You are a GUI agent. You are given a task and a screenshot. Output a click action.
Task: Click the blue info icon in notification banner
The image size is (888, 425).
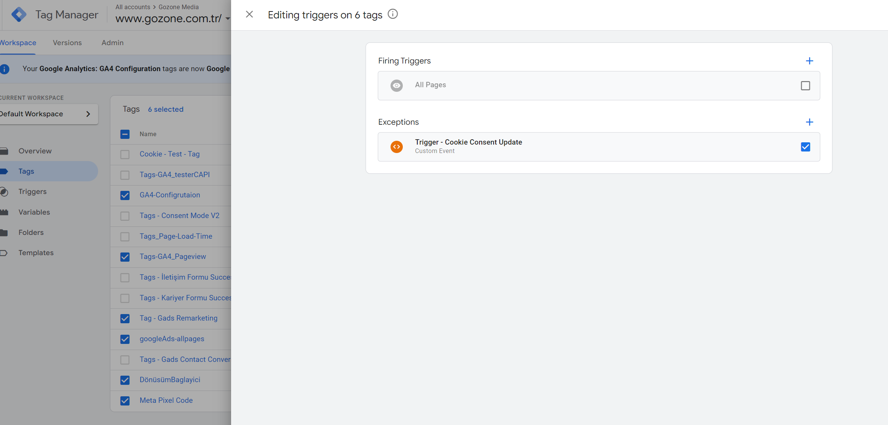(x=5, y=69)
